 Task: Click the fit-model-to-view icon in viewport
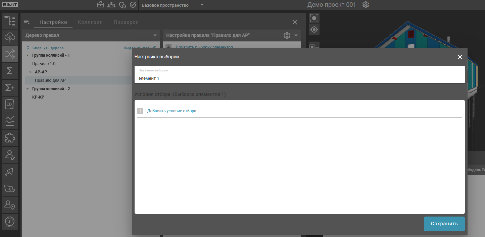point(314,18)
